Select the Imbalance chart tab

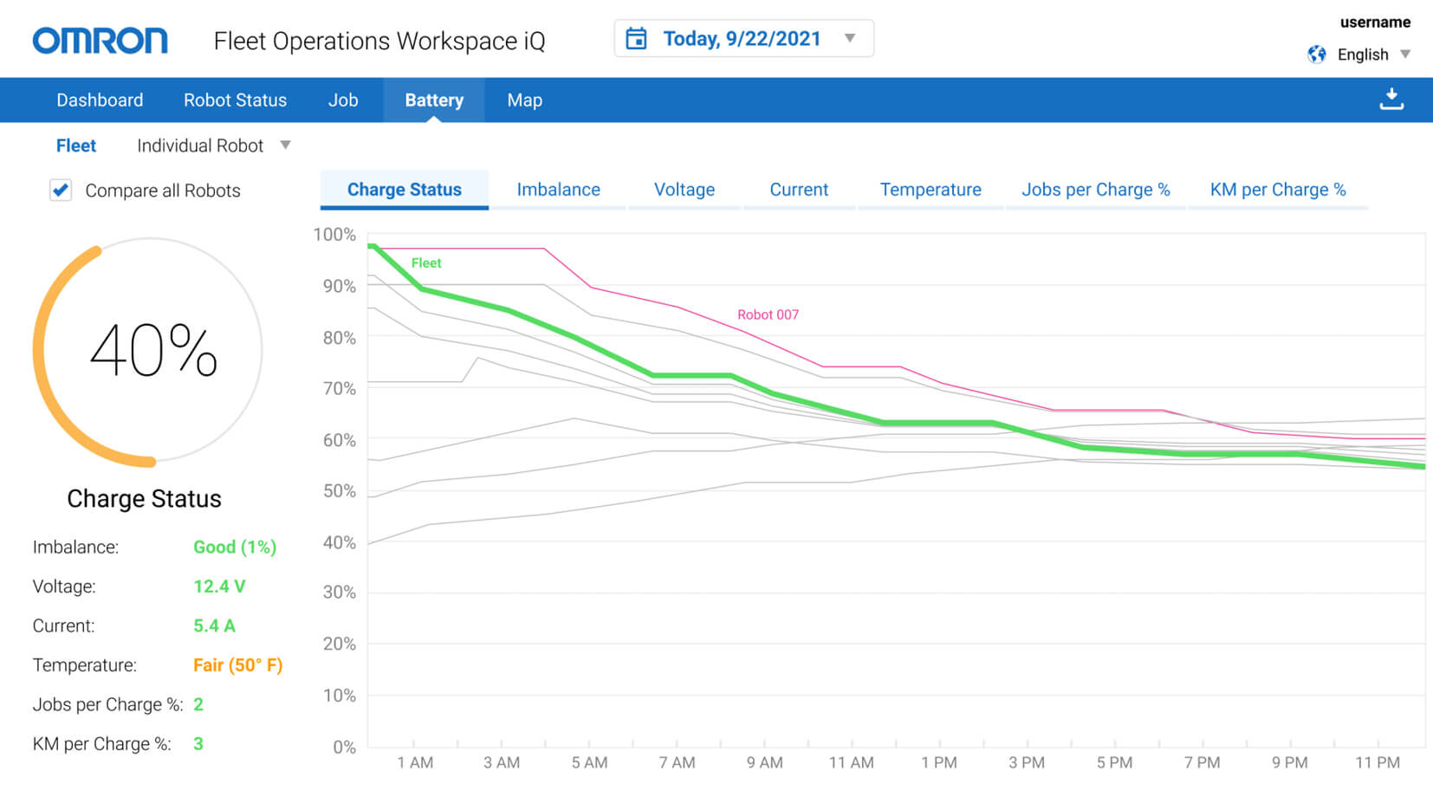click(x=558, y=190)
